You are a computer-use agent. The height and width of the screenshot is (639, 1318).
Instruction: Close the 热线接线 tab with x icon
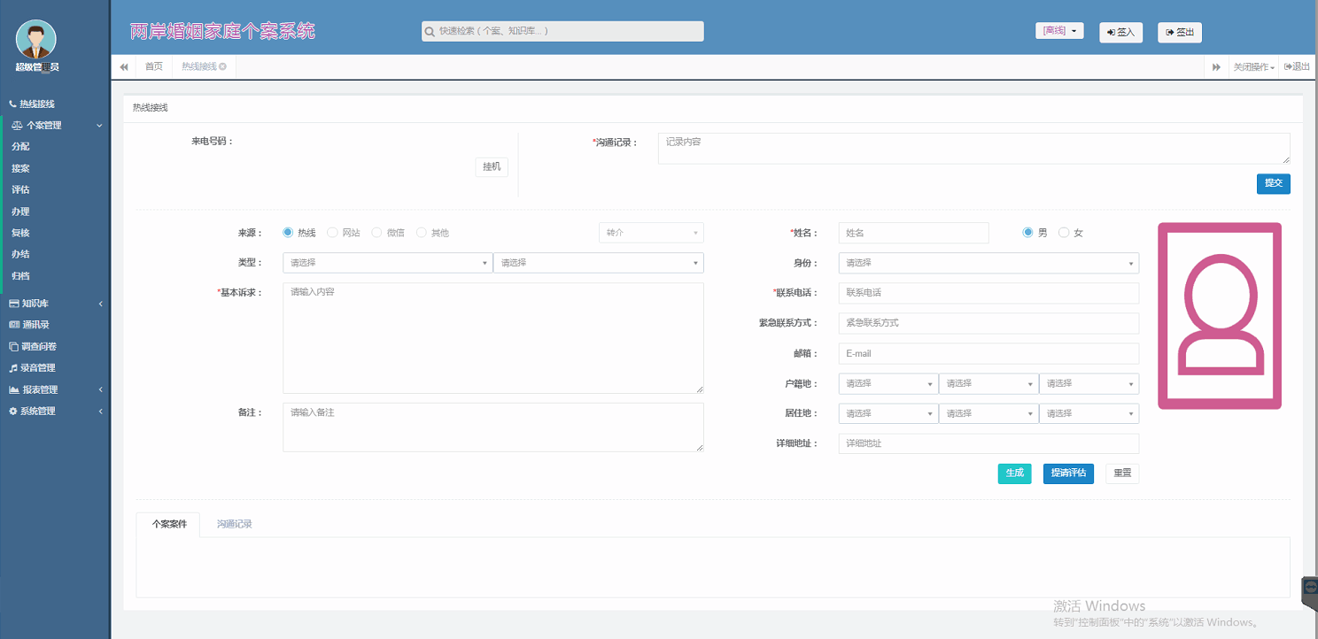[223, 67]
